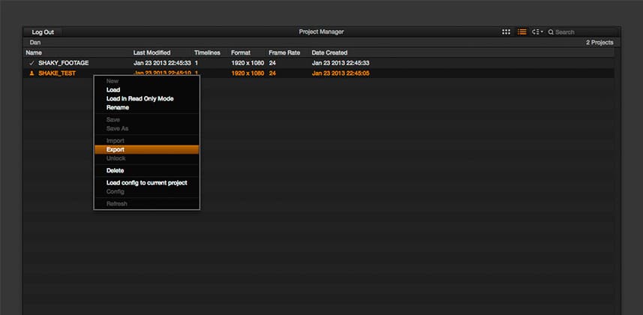Click the Project Manager title
This screenshot has width=643, height=315.
pos(321,32)
